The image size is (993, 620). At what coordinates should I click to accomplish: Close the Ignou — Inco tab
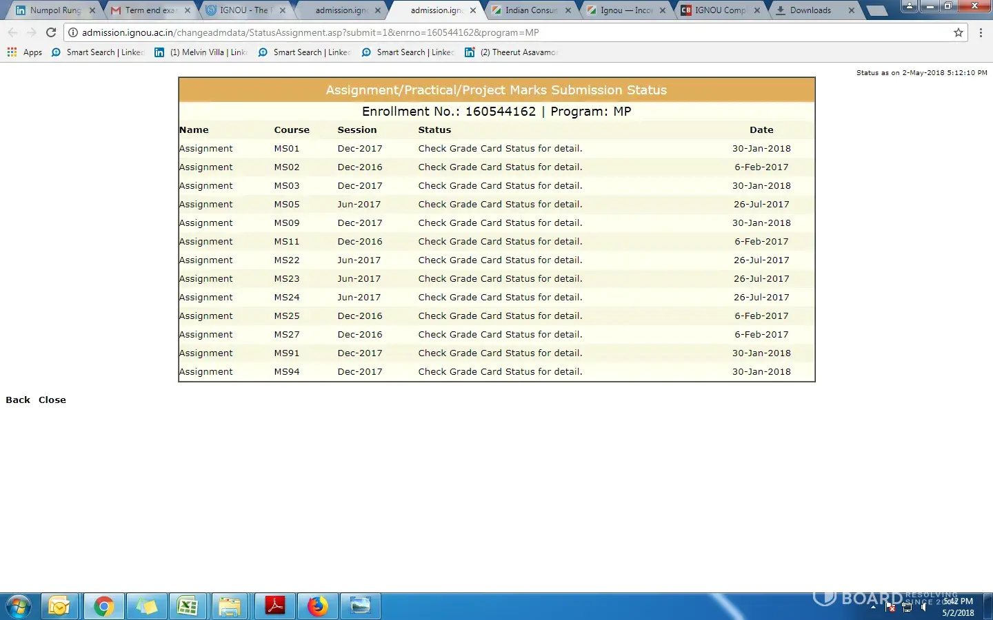point(662,10)
